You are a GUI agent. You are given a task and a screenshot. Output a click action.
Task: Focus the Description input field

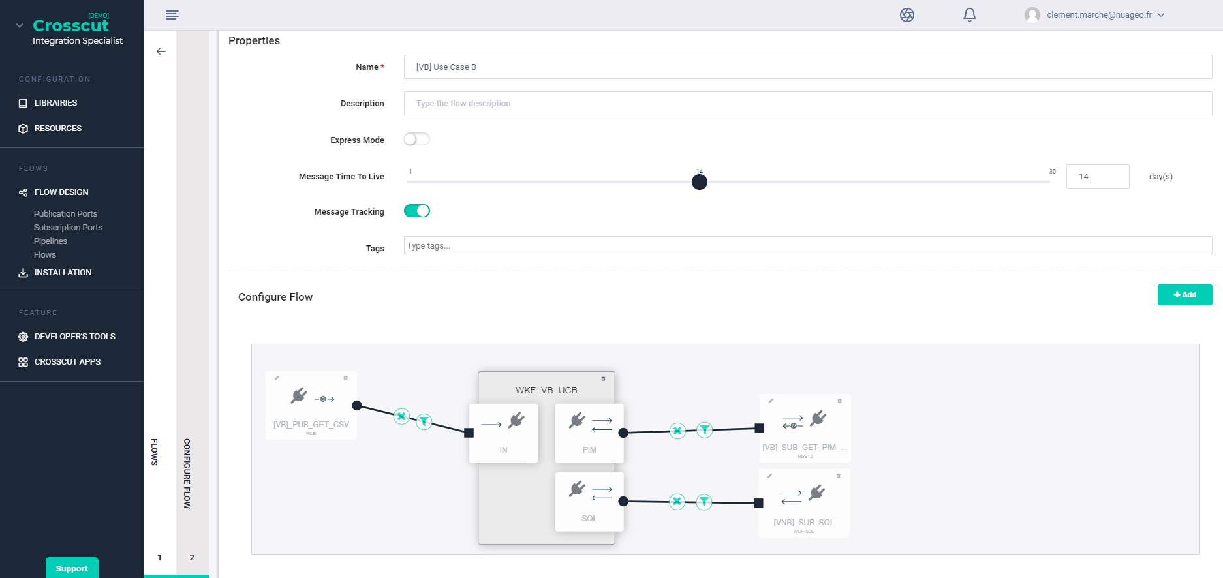[808, 104]
